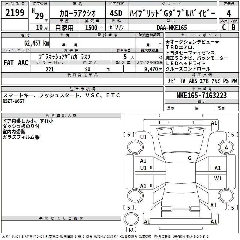The height and width of the screenshot is (240, 240).
Task: Select the notes line starting スマートキー
Action: click(61, 95)
